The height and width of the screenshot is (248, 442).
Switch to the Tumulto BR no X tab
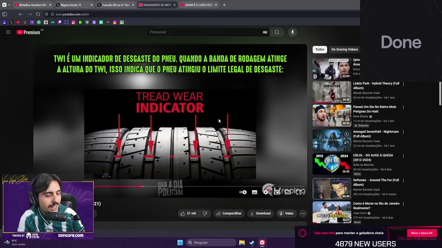point(116,5)
